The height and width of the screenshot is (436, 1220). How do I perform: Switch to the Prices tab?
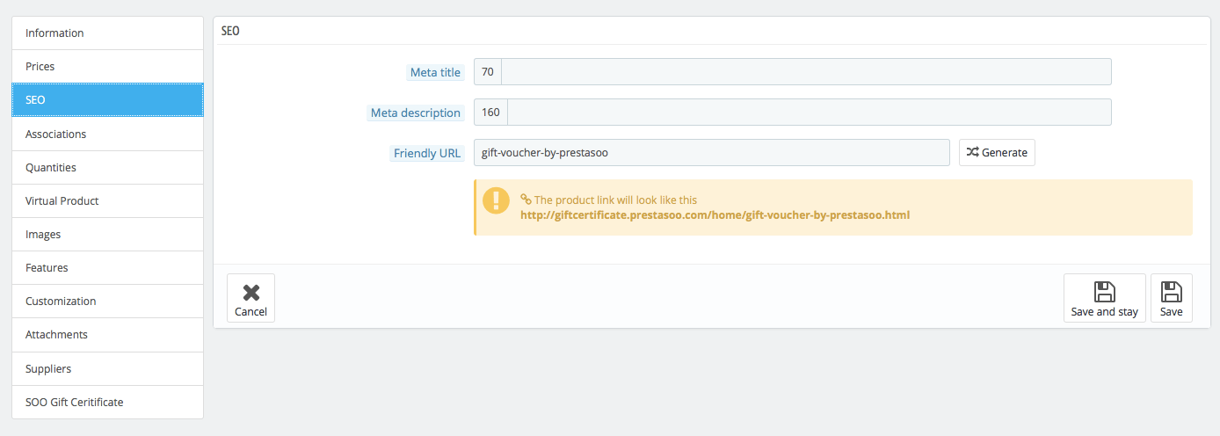coord(107,67)
